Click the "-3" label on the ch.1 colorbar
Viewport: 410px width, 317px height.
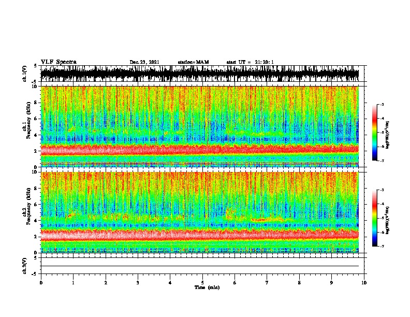coord(382,104)
